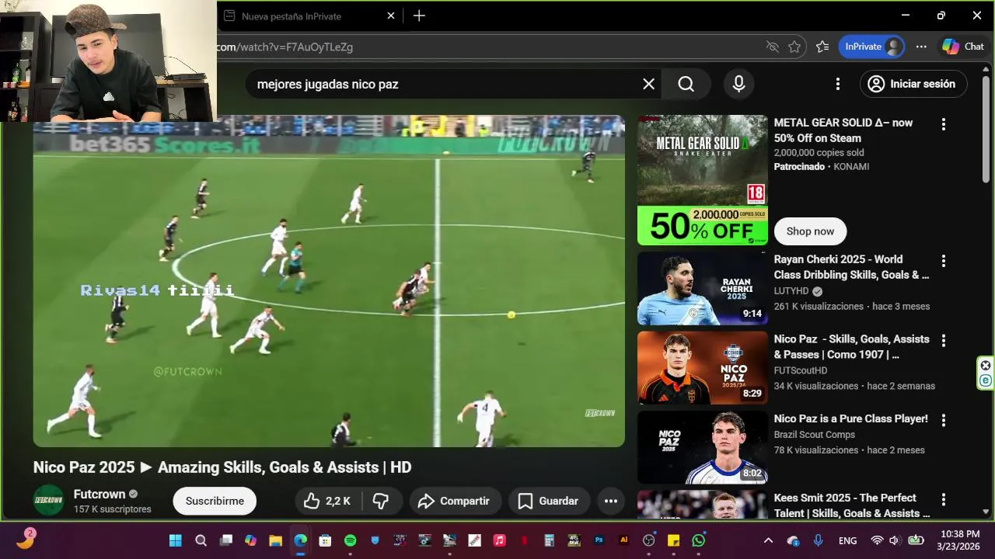The height and width of the screenshot is (559, 995).
Task: Open Edge Settings and more ellipsis
Action: click(921, 47)
